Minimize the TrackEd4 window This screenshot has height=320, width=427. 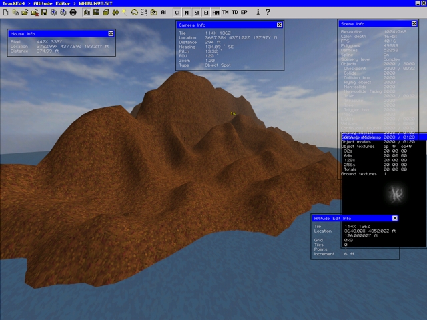click(x=418, y=3)
